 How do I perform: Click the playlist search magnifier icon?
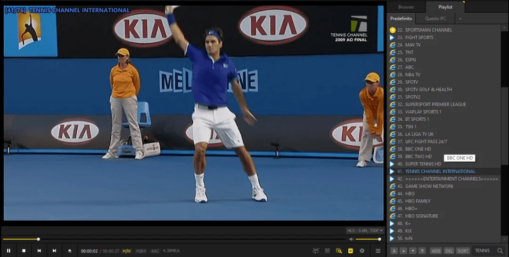(500, 250)
